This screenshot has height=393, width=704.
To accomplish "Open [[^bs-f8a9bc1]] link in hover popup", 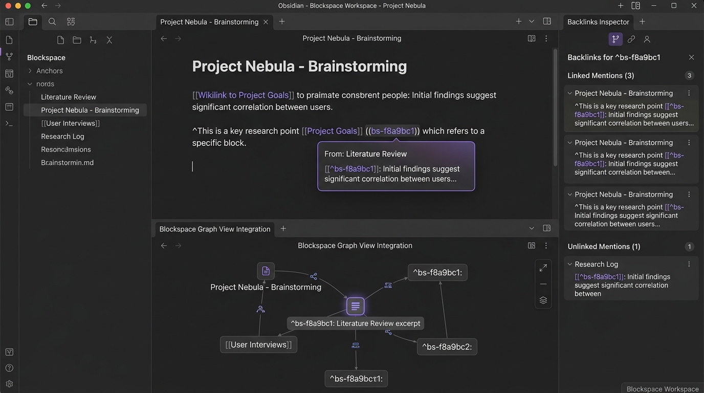I will coord(352,169).
